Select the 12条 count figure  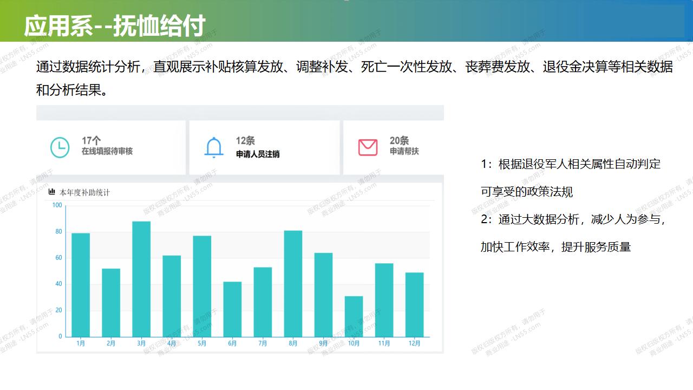pos(245,141)
